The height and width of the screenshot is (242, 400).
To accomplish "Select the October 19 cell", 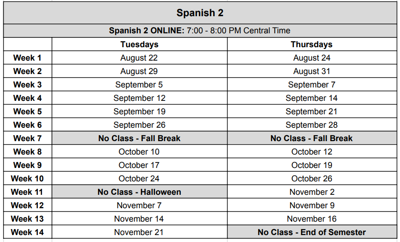I will pos(312,165).
